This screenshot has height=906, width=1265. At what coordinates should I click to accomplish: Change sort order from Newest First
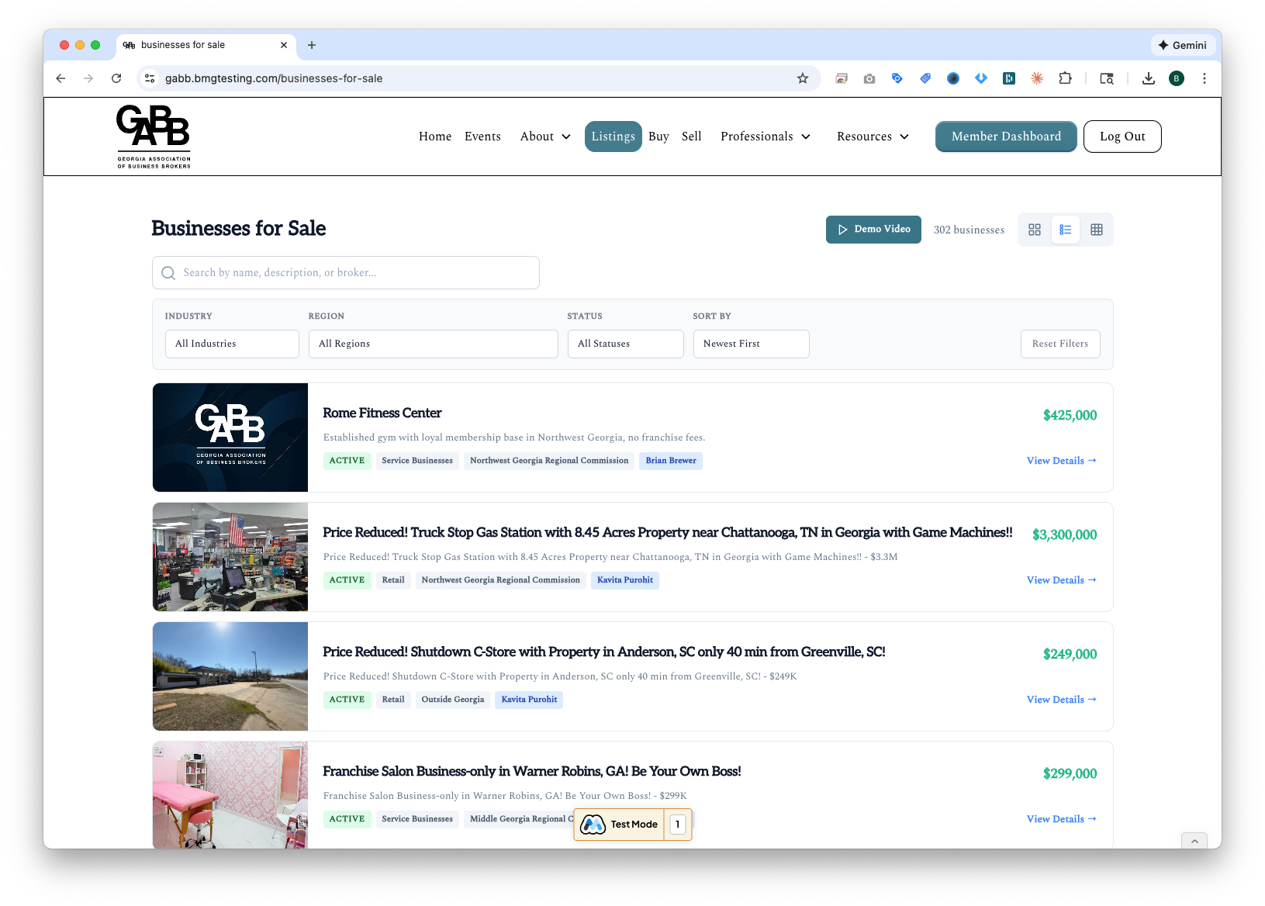750,344
